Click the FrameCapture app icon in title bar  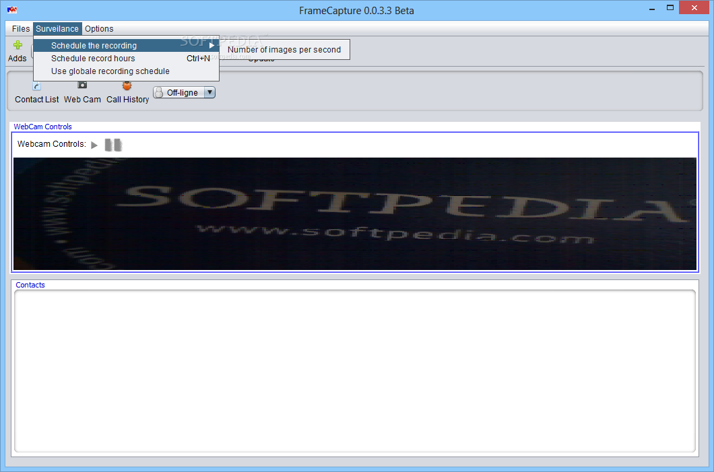point(12,9)
